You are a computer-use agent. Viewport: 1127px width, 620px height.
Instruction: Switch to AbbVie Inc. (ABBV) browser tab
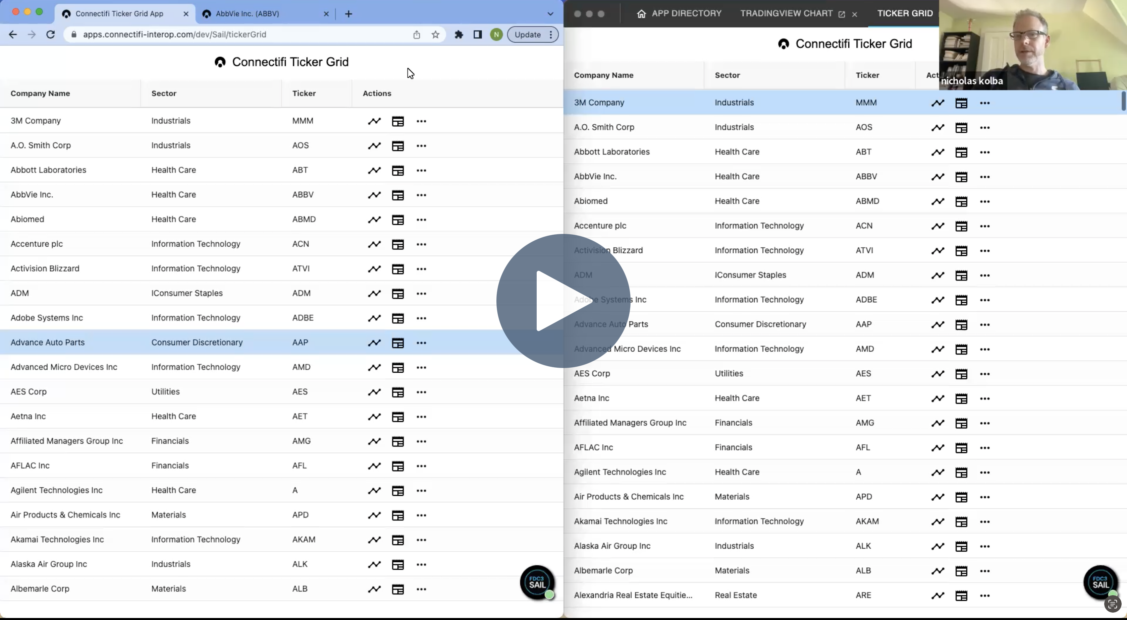(266, 14)
